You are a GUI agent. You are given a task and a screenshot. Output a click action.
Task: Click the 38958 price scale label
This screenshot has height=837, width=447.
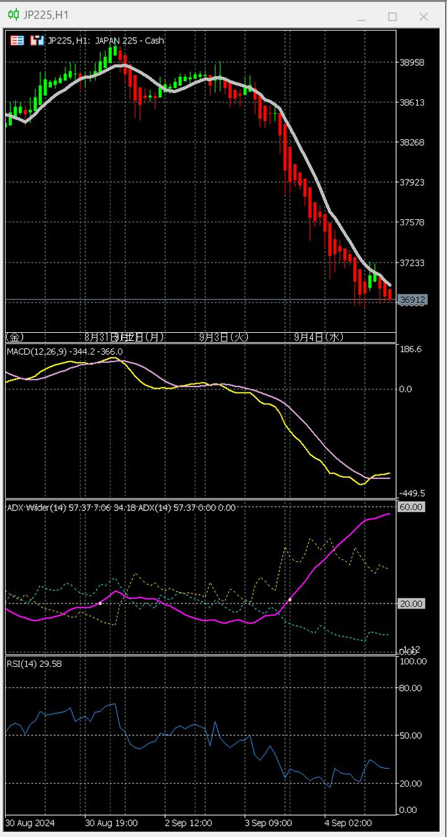(412, 62)
